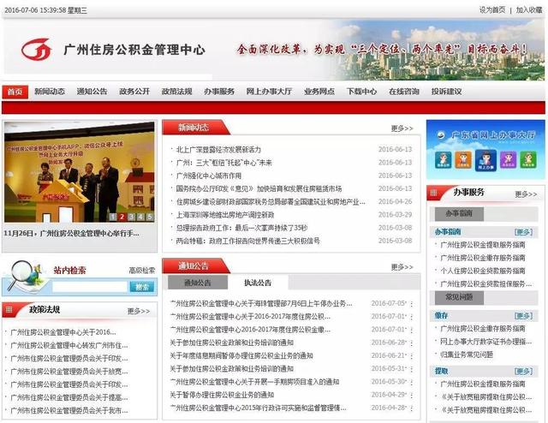Click the 搜索 button
The image size is (548, 423).
[142, 287]
